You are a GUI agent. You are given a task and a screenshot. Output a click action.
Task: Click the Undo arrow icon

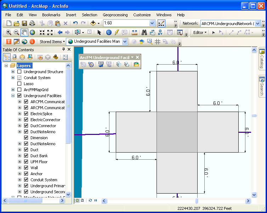click(75, 23)
